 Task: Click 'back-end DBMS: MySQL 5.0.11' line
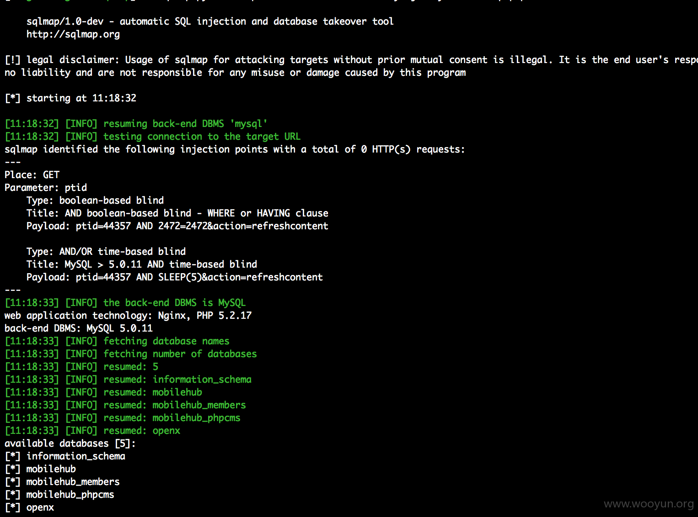[79, 328]
